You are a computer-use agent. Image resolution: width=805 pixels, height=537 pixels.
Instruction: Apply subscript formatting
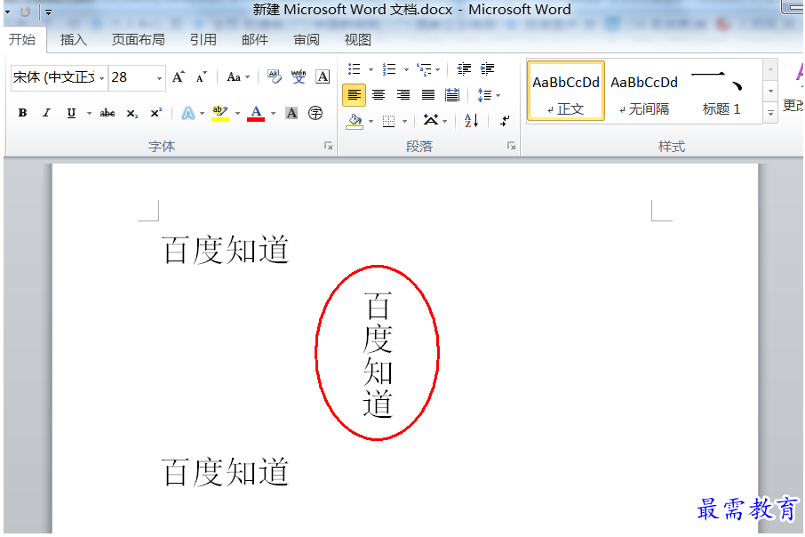coord(132,113)
